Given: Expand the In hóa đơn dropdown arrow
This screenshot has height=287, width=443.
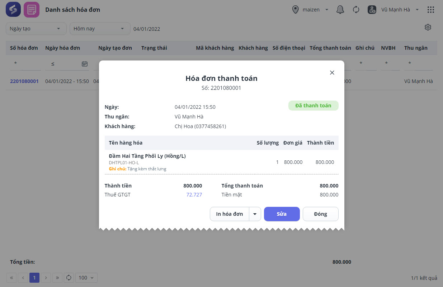Looking at the screenshot, I should click(x=255, y=214).
